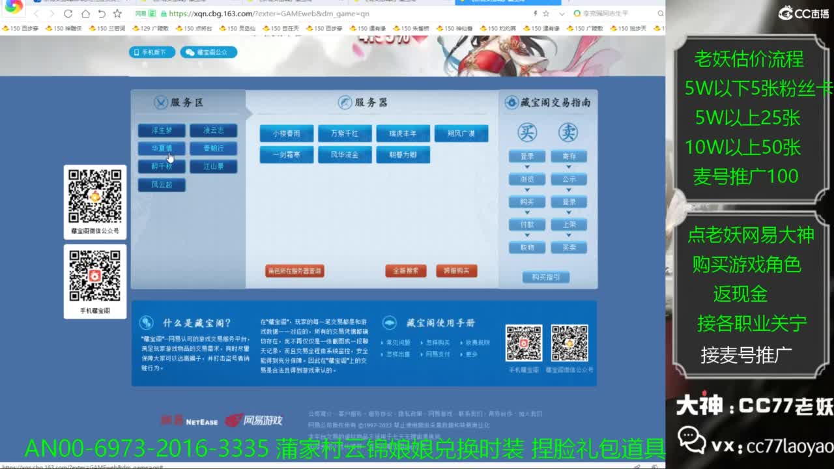Choose the 一剑霜寒 server

click(x=287, y=155)
